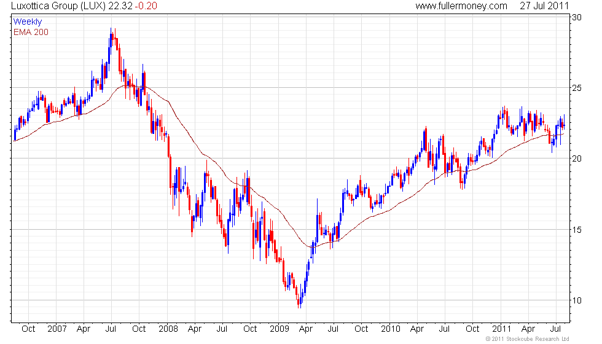
Task: Click the price value 22.32 in the title
Action: point(120,6)
